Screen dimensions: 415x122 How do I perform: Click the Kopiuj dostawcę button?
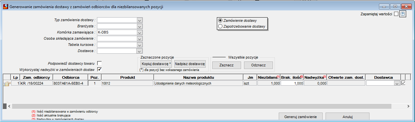(157, 64)
